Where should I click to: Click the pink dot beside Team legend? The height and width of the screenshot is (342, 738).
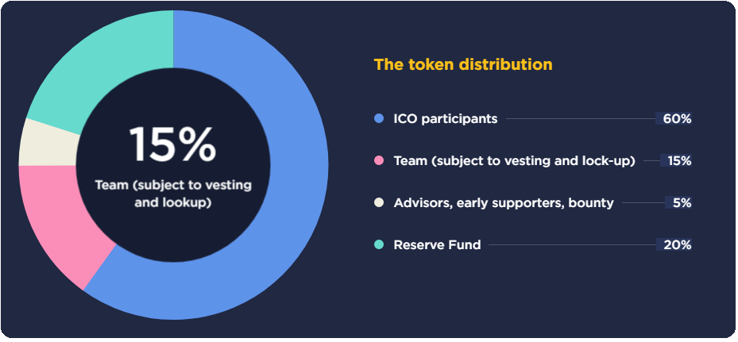click(379, 160)
